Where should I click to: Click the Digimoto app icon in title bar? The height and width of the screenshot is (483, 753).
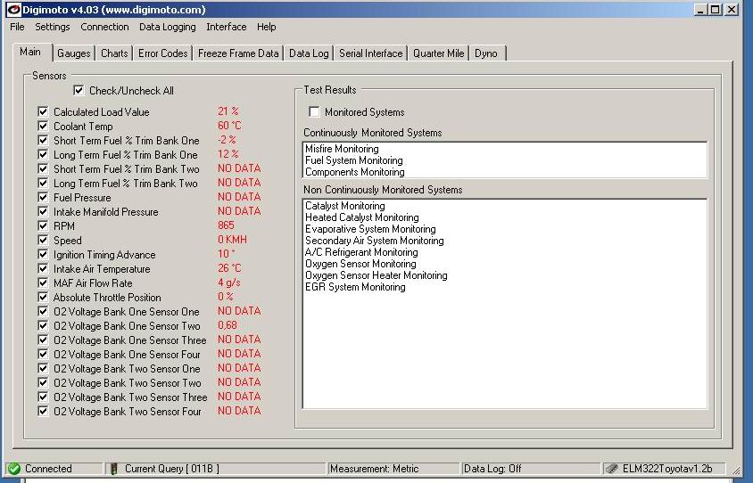pyautogui.click(x=13, y=10)
